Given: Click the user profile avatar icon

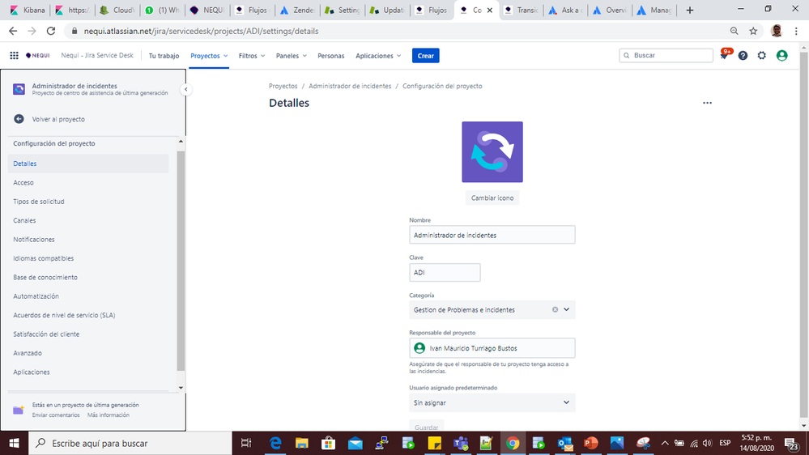Looking at the screenshot, I should point(781,56).
